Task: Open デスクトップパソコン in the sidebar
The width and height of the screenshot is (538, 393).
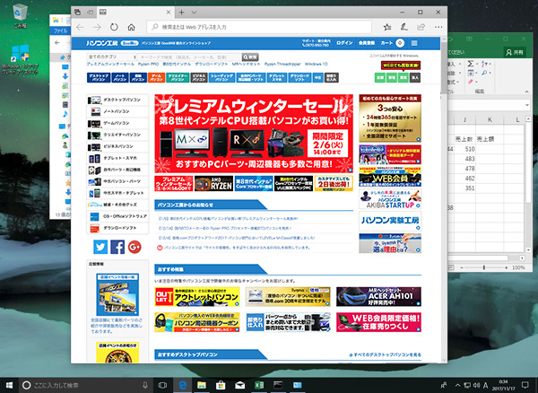Action: tap(117, 100)
